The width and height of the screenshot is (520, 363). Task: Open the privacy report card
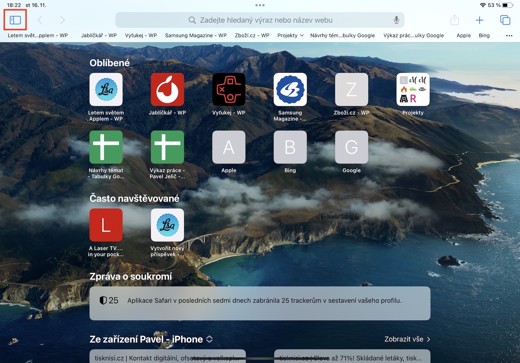260,303
